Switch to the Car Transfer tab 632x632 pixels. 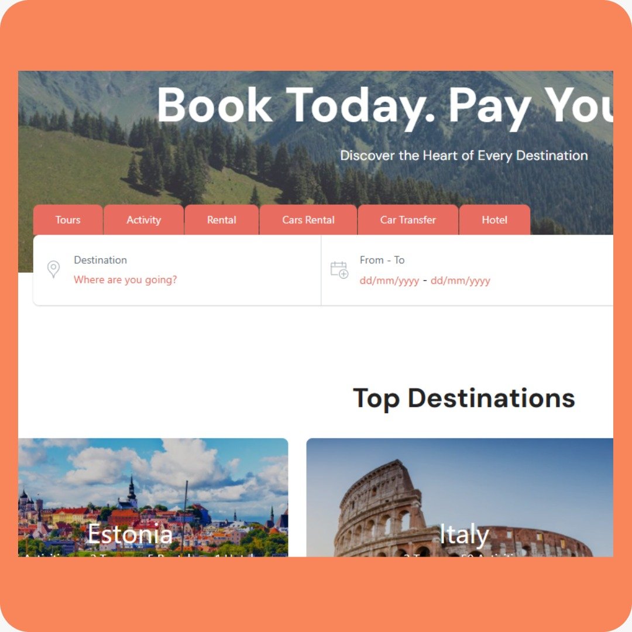click(408, 219)
